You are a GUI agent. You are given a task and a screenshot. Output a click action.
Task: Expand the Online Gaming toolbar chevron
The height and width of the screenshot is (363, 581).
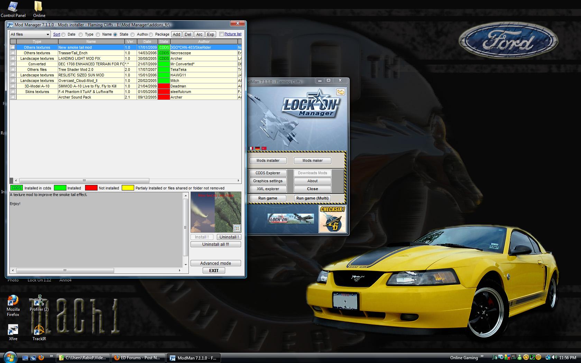click(482, 356)
